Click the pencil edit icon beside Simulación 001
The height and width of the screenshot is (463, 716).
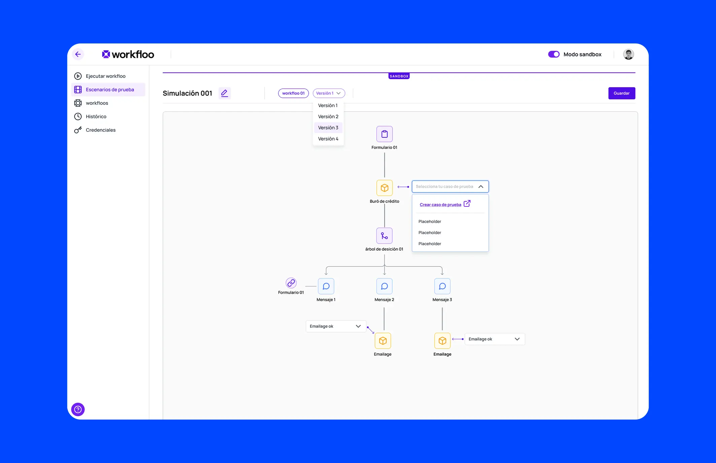tap(225, 93)
